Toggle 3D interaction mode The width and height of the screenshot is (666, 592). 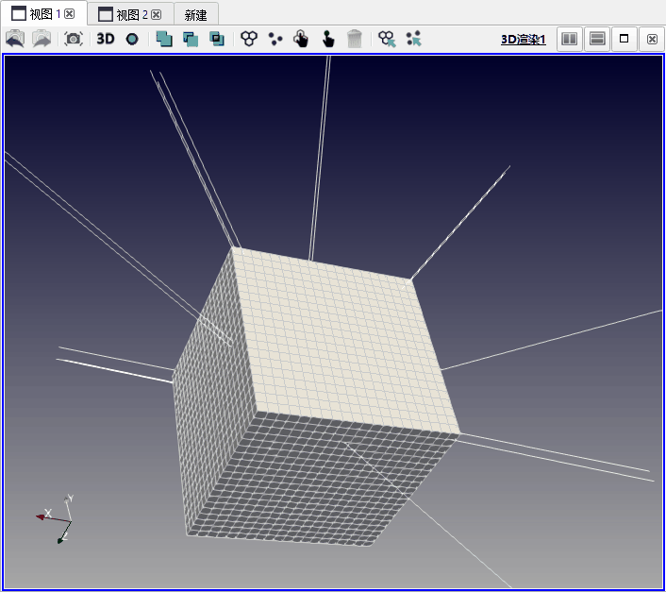point(106,39)
